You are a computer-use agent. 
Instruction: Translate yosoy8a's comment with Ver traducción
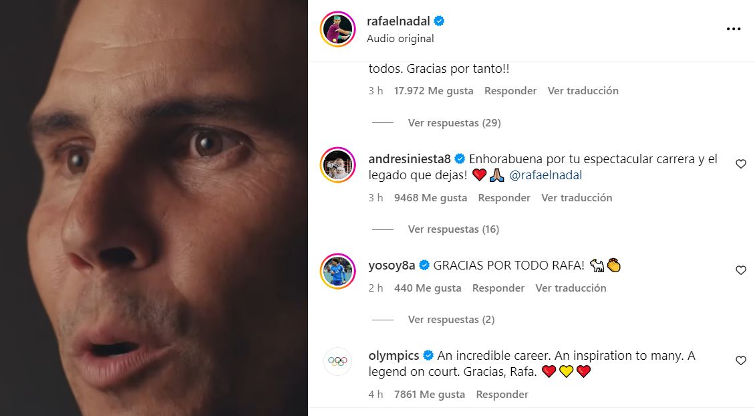pyautogui.click(x=571, y=288)
